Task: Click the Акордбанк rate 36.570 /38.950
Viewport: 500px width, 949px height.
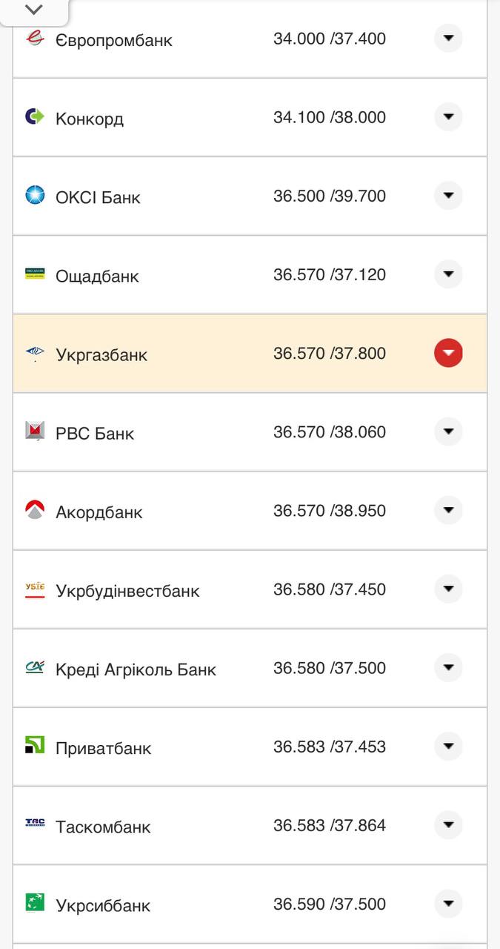Action: tap(330, 511)
